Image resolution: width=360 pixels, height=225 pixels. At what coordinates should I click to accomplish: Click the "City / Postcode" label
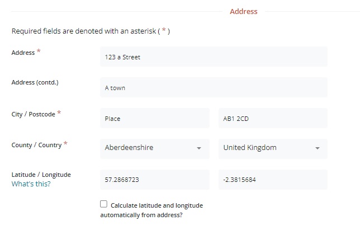[x=34, y=114]
